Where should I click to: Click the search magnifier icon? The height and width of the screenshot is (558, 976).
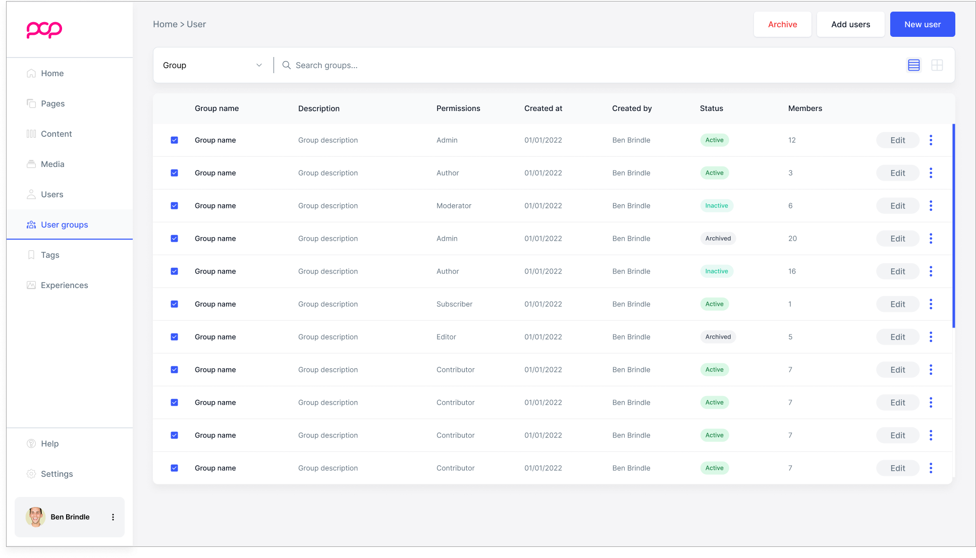point(286,65)
